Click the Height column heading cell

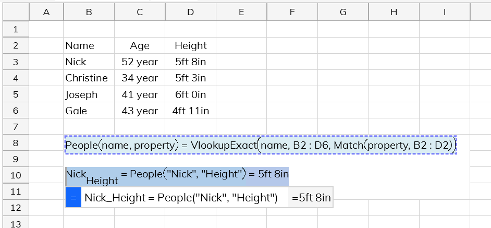(190, 46)
